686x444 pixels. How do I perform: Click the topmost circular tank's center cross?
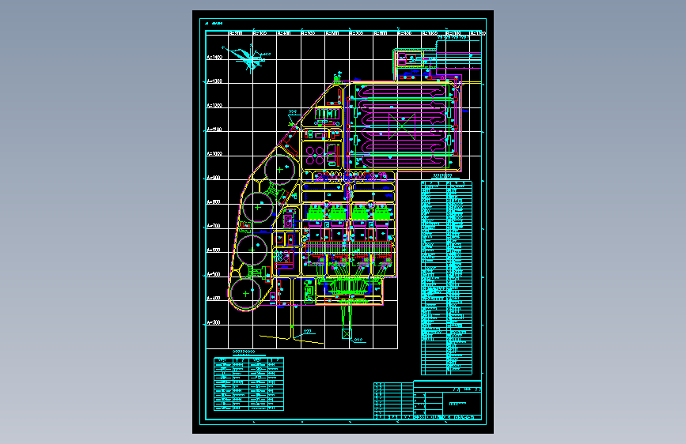(x=280, y=170)
